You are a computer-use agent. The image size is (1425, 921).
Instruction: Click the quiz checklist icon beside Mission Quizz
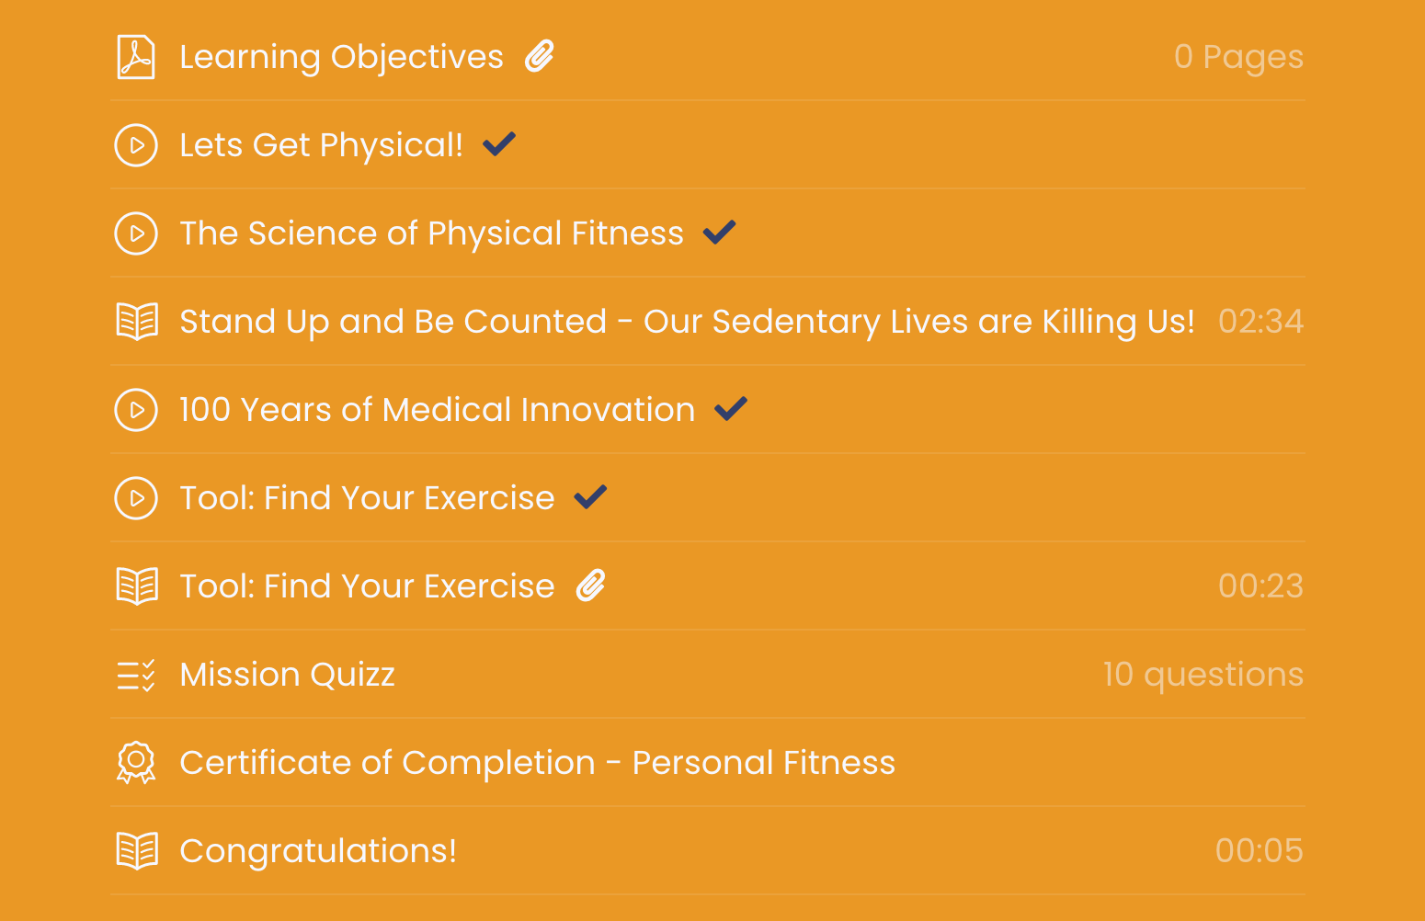point(136,675)
